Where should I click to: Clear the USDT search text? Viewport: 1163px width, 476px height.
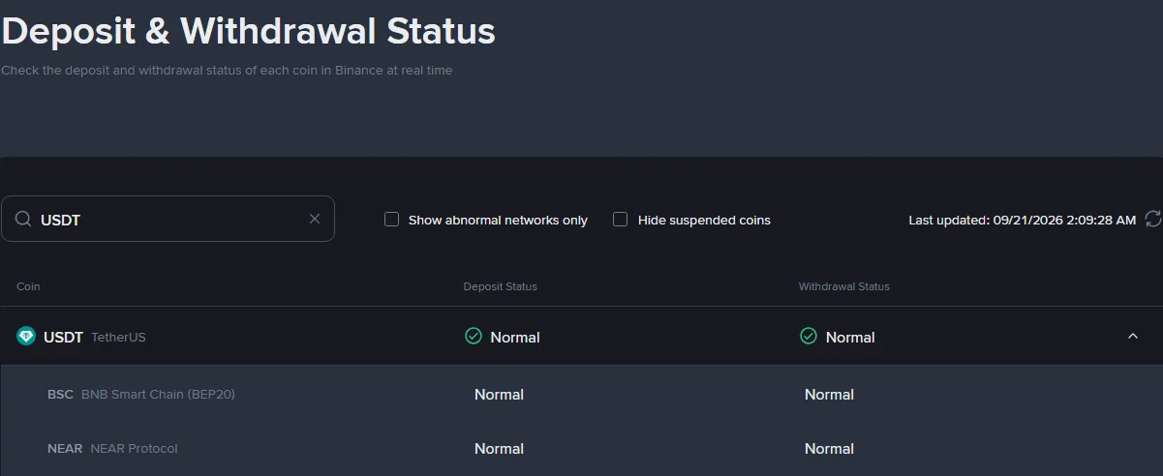[x=315, y=219]
